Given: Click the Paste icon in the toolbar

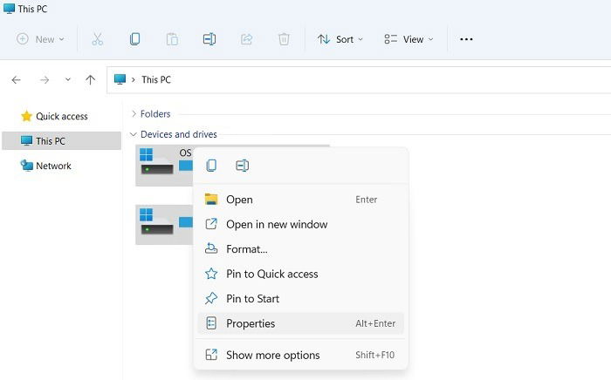Looking at the screenshot, I should tap(172, 39).
